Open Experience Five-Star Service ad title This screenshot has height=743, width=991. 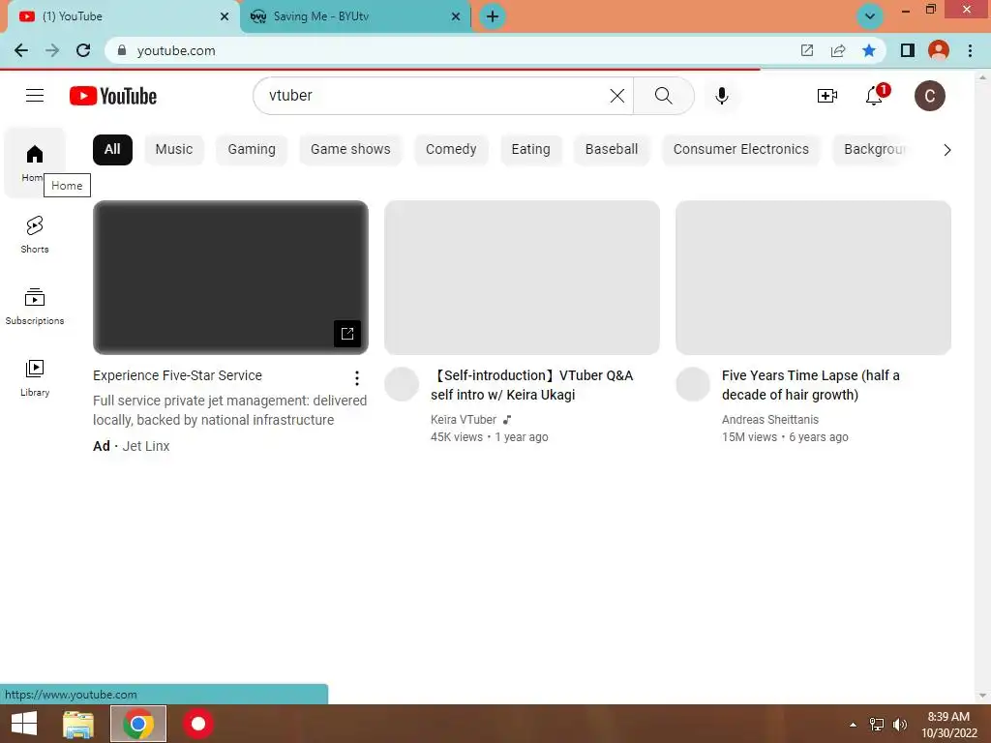pyautogui.click(x=177, y=375)
